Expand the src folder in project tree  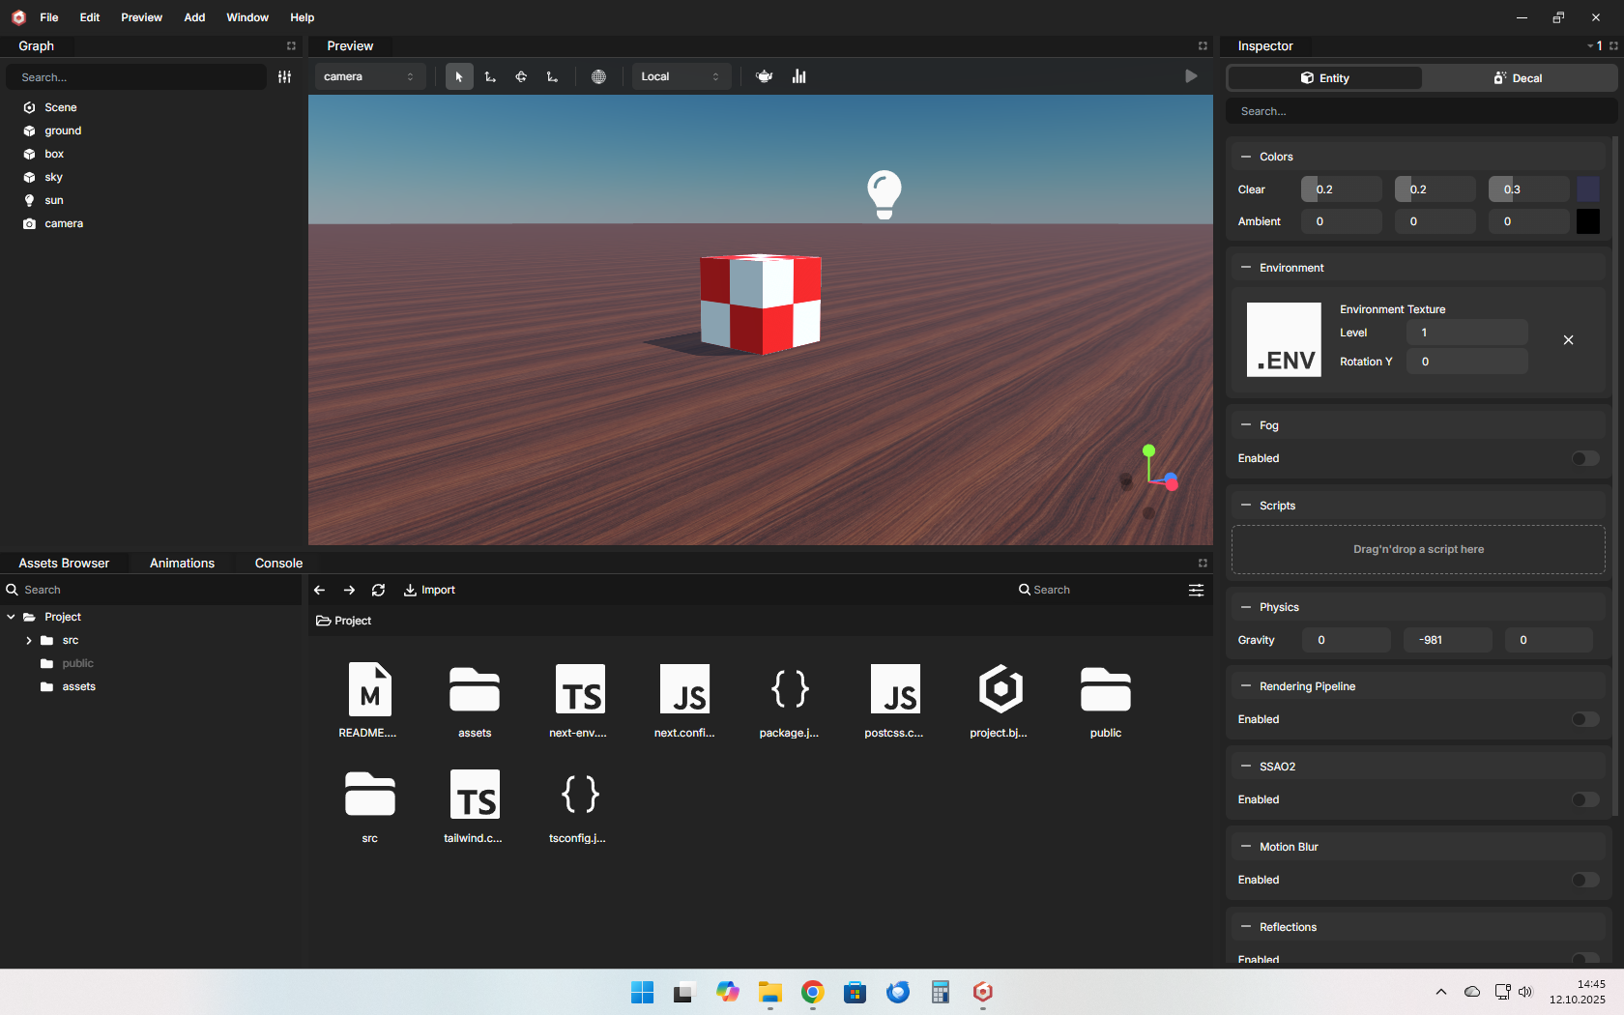click(x=29, y=640)
